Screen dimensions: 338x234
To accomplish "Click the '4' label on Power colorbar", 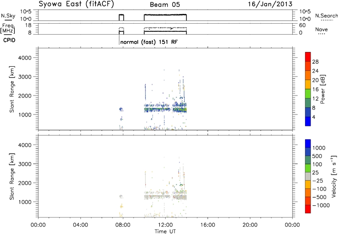I will pos(314,117).
